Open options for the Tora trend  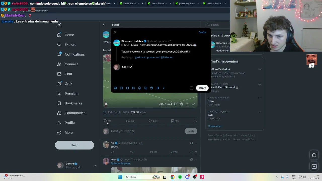point(260,98)
